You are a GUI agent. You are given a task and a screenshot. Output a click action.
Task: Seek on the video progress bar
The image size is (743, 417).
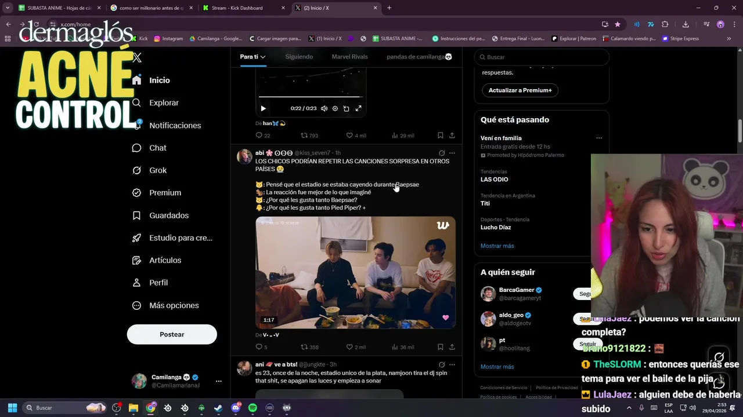coord(311,97)
